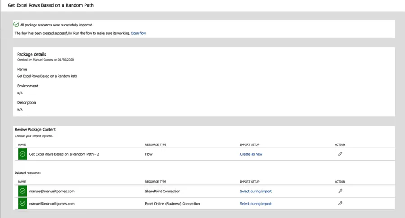Image resolution: width=405 pixels, height=218 pixels.
Task: Select the 'Create as new' import setup link
Action: coord(251,154)
